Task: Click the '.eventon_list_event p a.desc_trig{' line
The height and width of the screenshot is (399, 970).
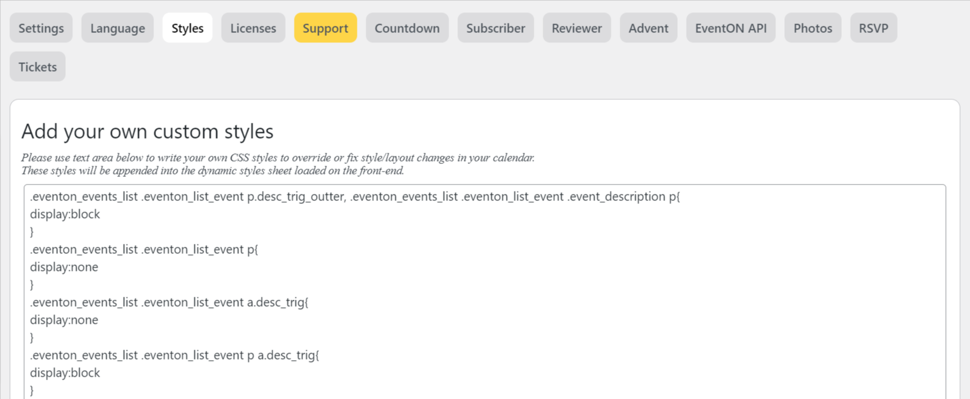Action: (175, 355)
